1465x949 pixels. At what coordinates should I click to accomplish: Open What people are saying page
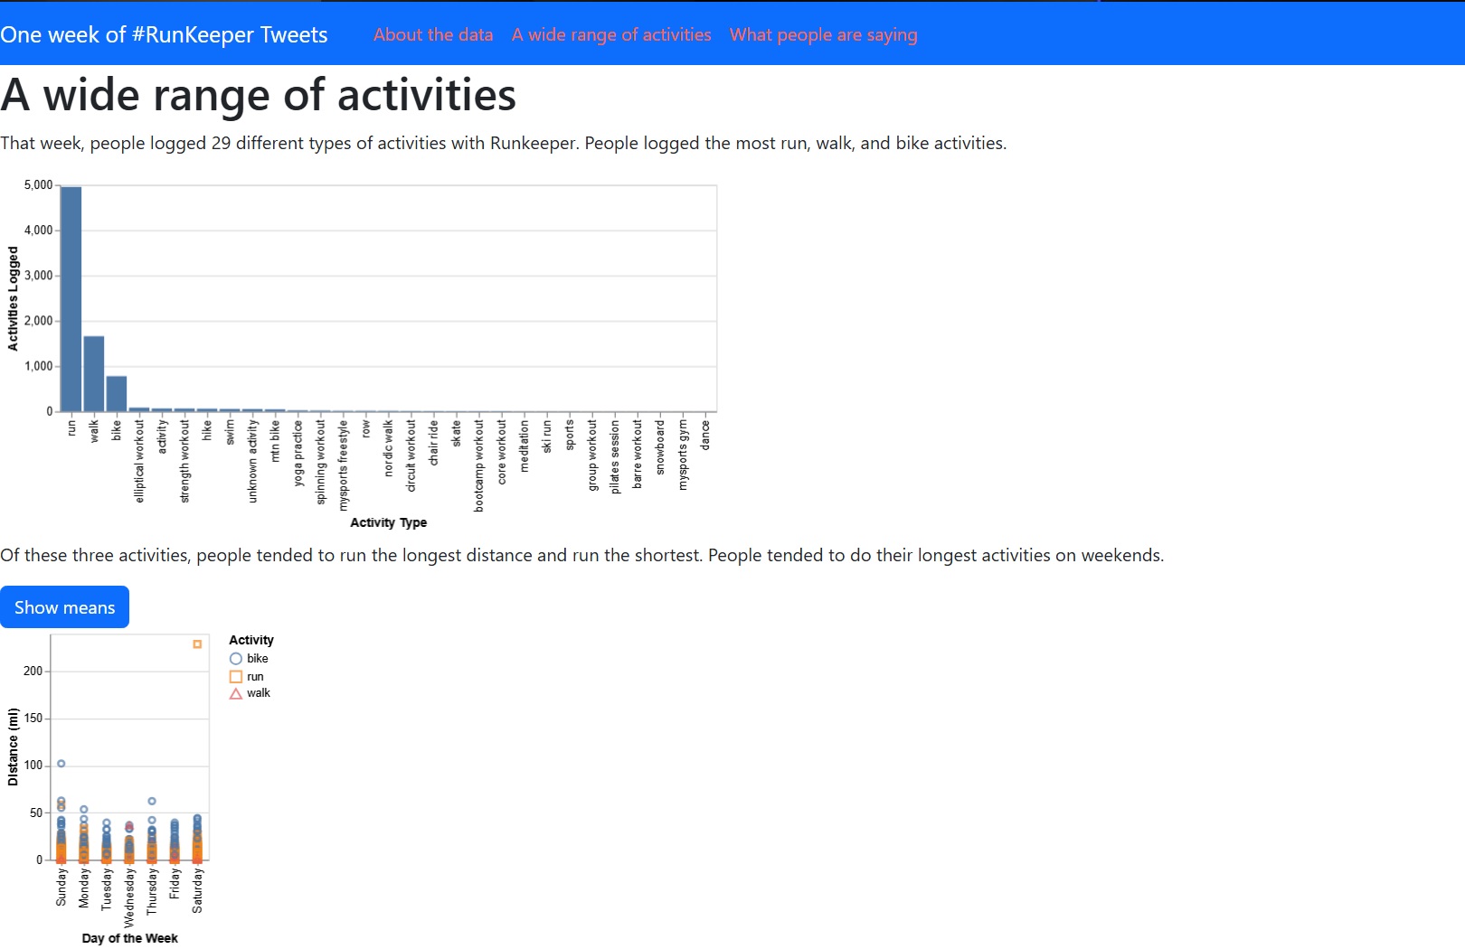(x=823, y=35)
